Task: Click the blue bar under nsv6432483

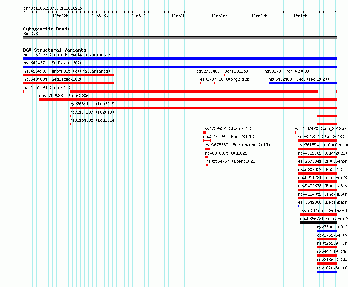Action: click(x=303, y=83)
